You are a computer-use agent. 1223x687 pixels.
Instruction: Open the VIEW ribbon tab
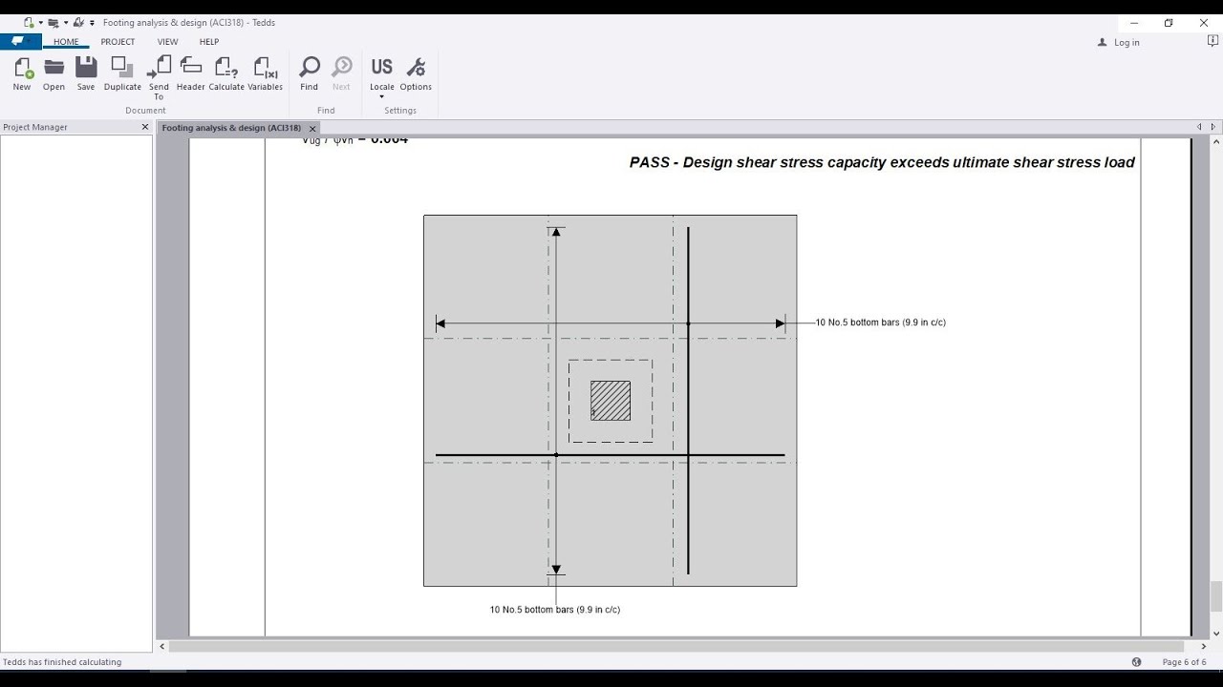pos(167,42)
